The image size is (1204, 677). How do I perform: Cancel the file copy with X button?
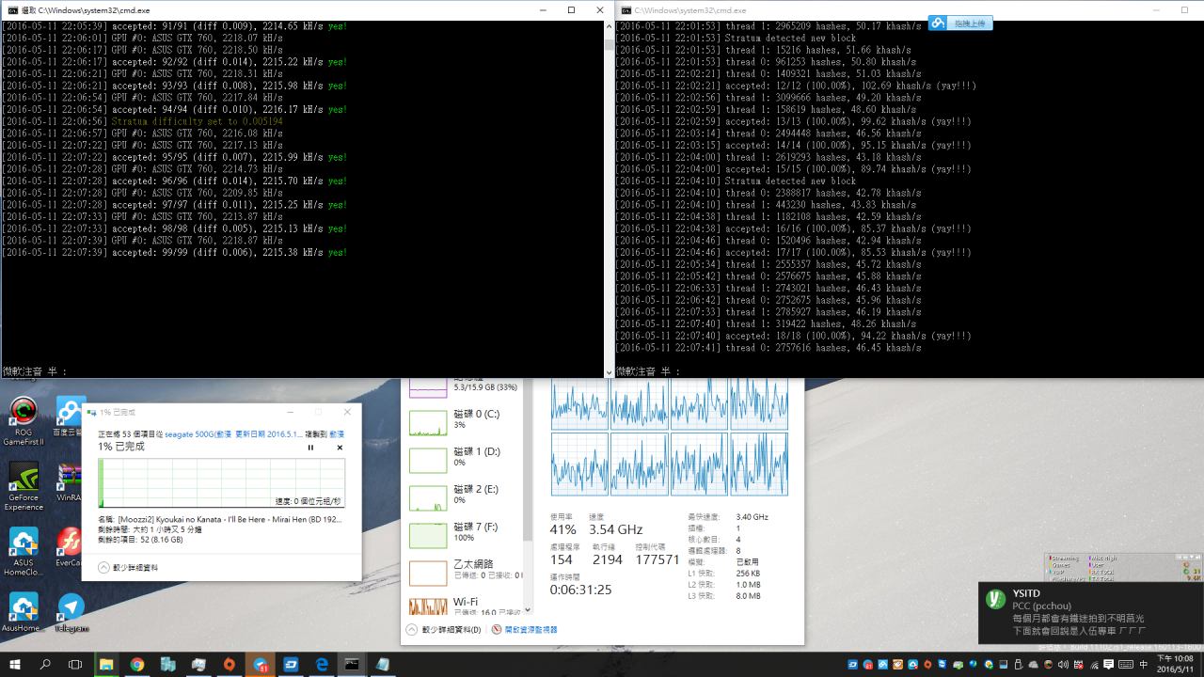pyautogui.click(x=340, y=448)
